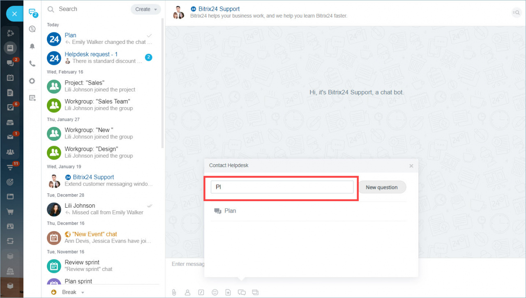This screenshot has width=526, height=298.
Task: Open the Break status dropdown
Action: (73, 292)
